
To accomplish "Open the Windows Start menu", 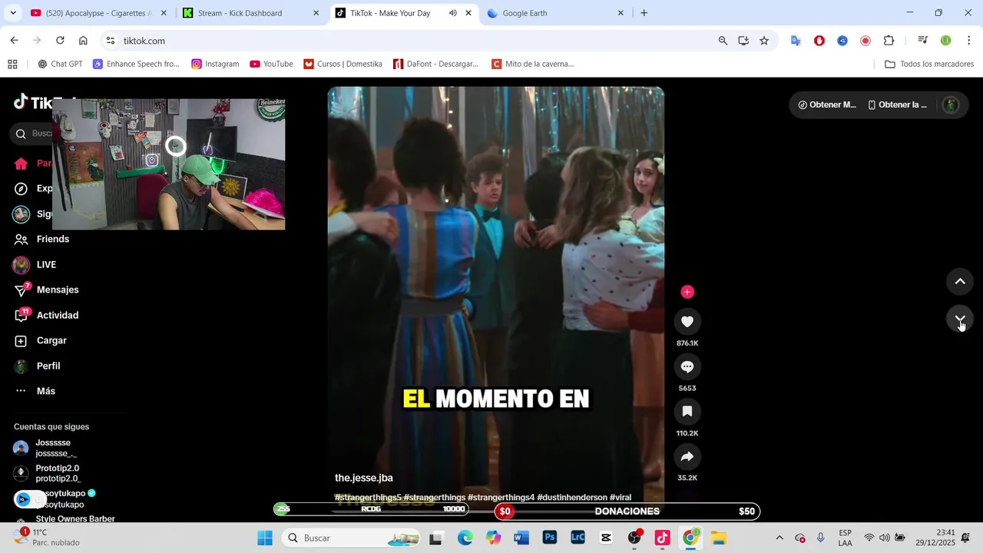I will [x=265, y=538].
